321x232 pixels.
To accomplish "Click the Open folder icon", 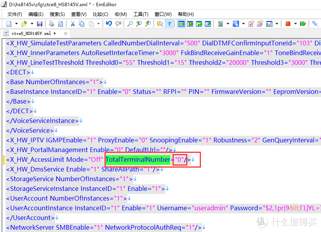I will point(24,24).
